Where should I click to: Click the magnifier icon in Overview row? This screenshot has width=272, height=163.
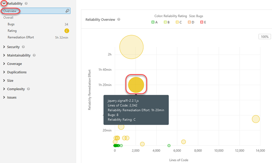67,11
